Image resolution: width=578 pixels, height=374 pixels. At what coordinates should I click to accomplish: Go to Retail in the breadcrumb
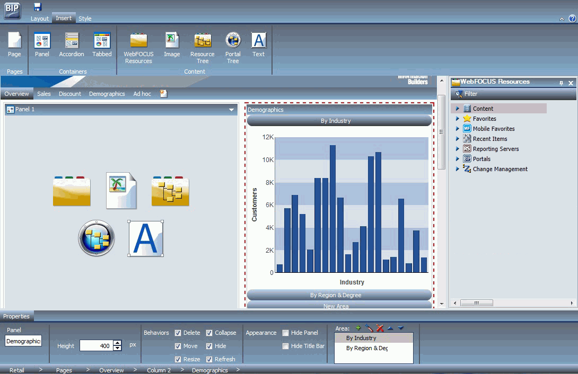pos(17,370)
